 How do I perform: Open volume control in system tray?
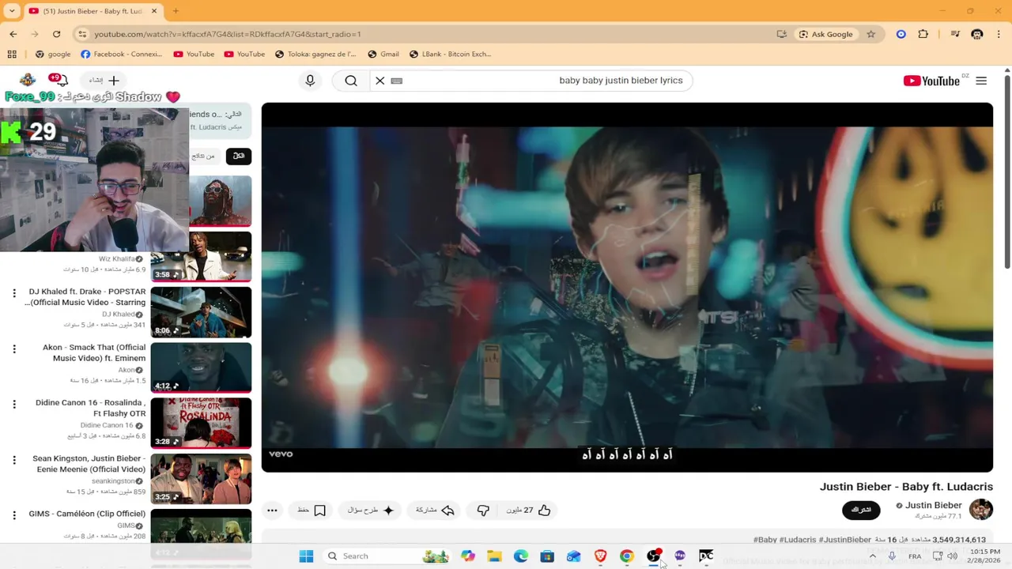[952, 556]
